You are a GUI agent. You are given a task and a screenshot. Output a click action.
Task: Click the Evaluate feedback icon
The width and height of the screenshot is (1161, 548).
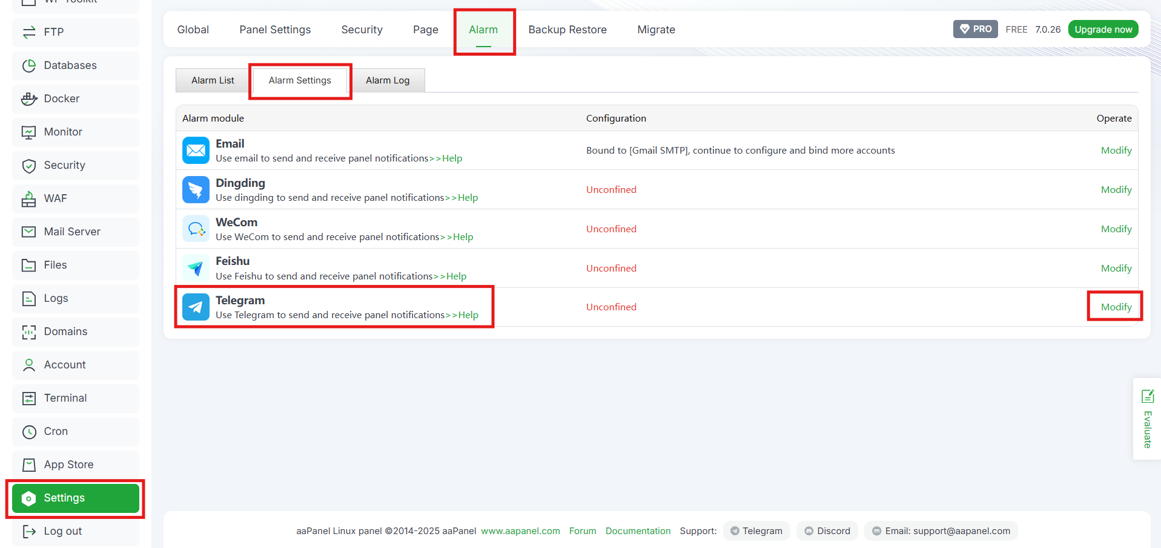1147,396
